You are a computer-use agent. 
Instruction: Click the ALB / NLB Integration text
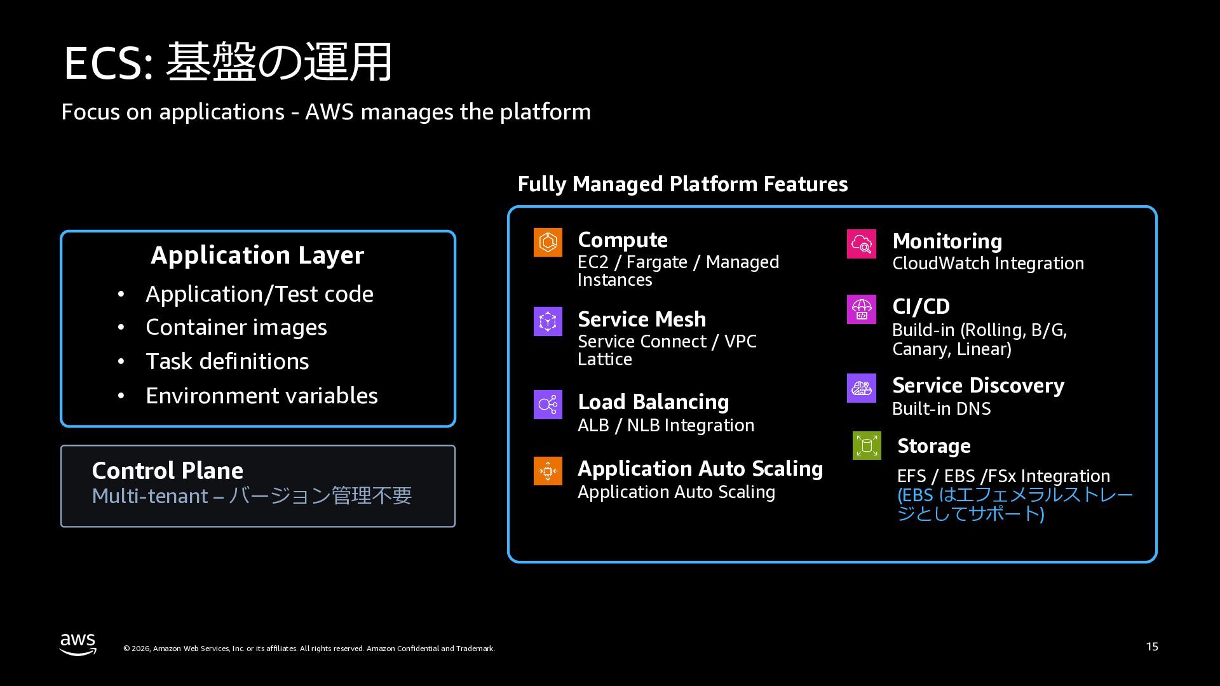[665, 426]
